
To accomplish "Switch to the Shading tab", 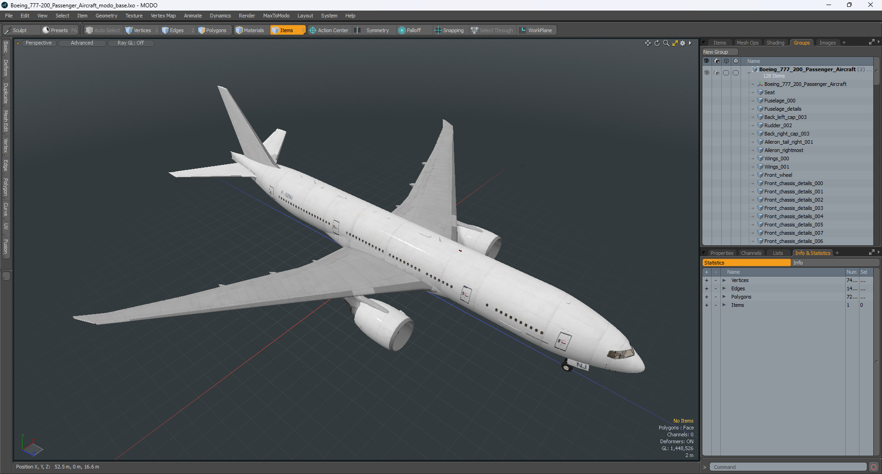I will click(775, 43).
